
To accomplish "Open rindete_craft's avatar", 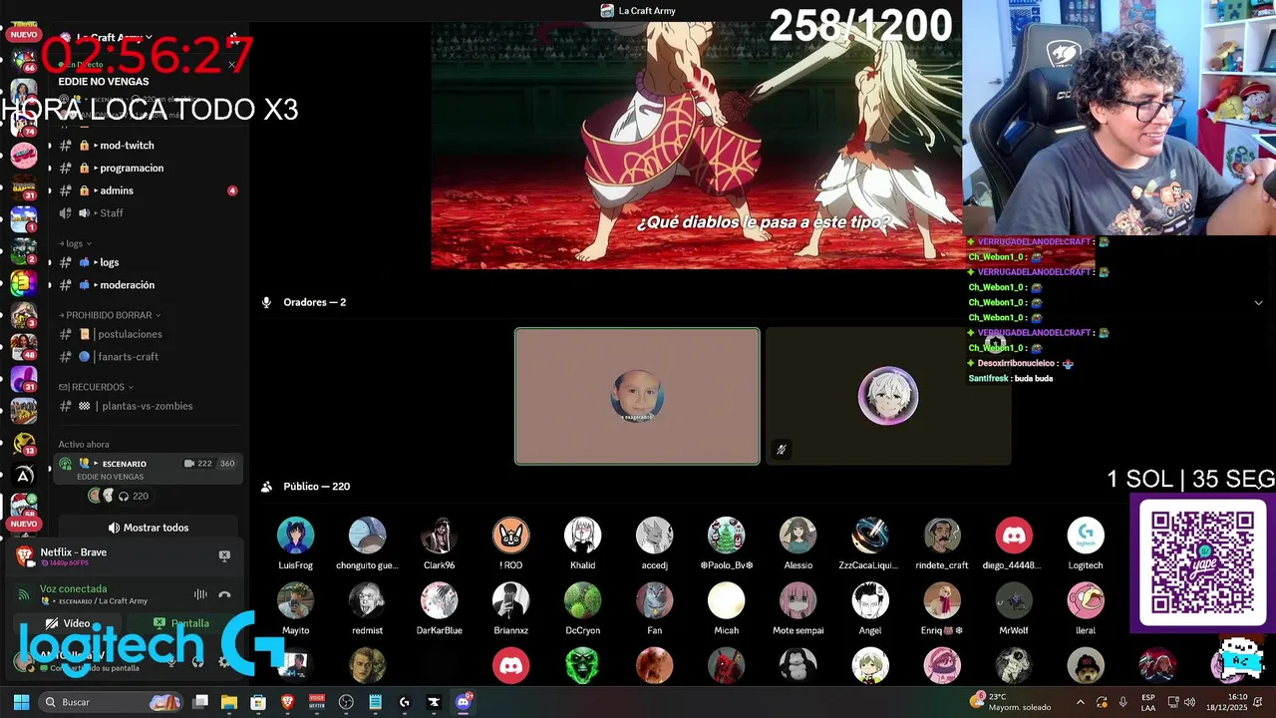I will pos(942,536).
